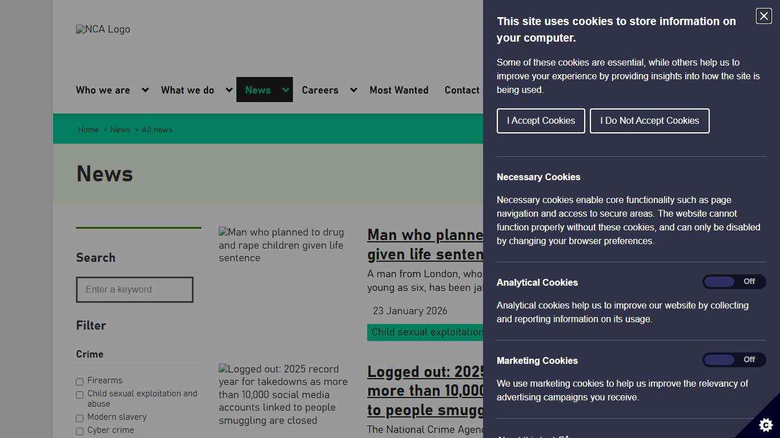Image resolution: width=780 pixels, height=438 pixels.
Task: Check the Modern slavery filter
Action: [x=79, y=418]
